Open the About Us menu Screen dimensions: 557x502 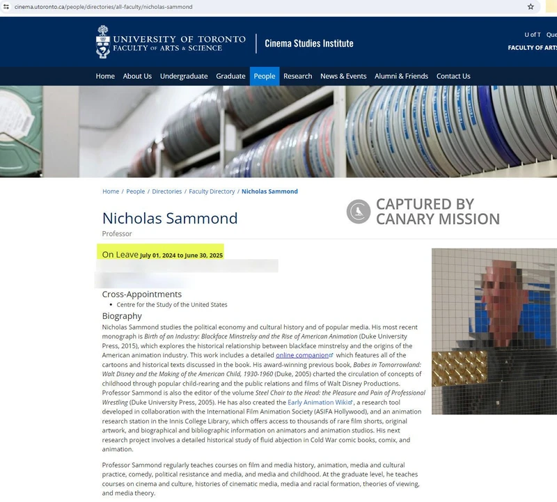137,76
